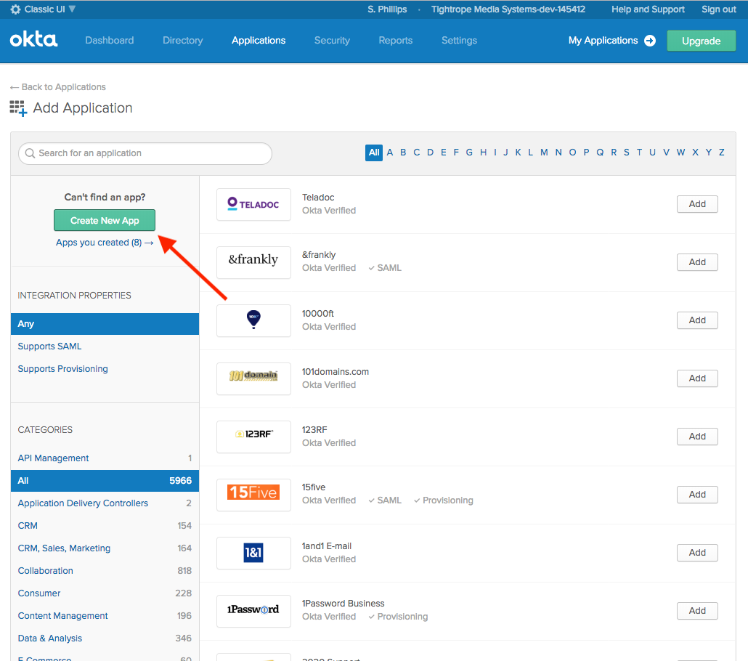Click Sign out link
Viewport: 748px width, 661px height.
point(718,9)
